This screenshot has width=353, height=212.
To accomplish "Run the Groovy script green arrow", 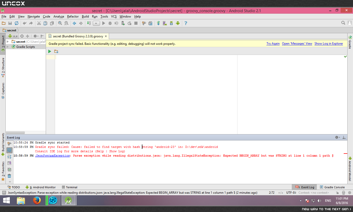I will point(50,52).
